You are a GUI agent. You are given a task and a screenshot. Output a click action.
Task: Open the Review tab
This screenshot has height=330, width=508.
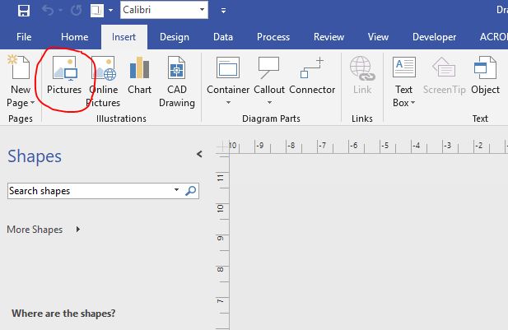329,37
